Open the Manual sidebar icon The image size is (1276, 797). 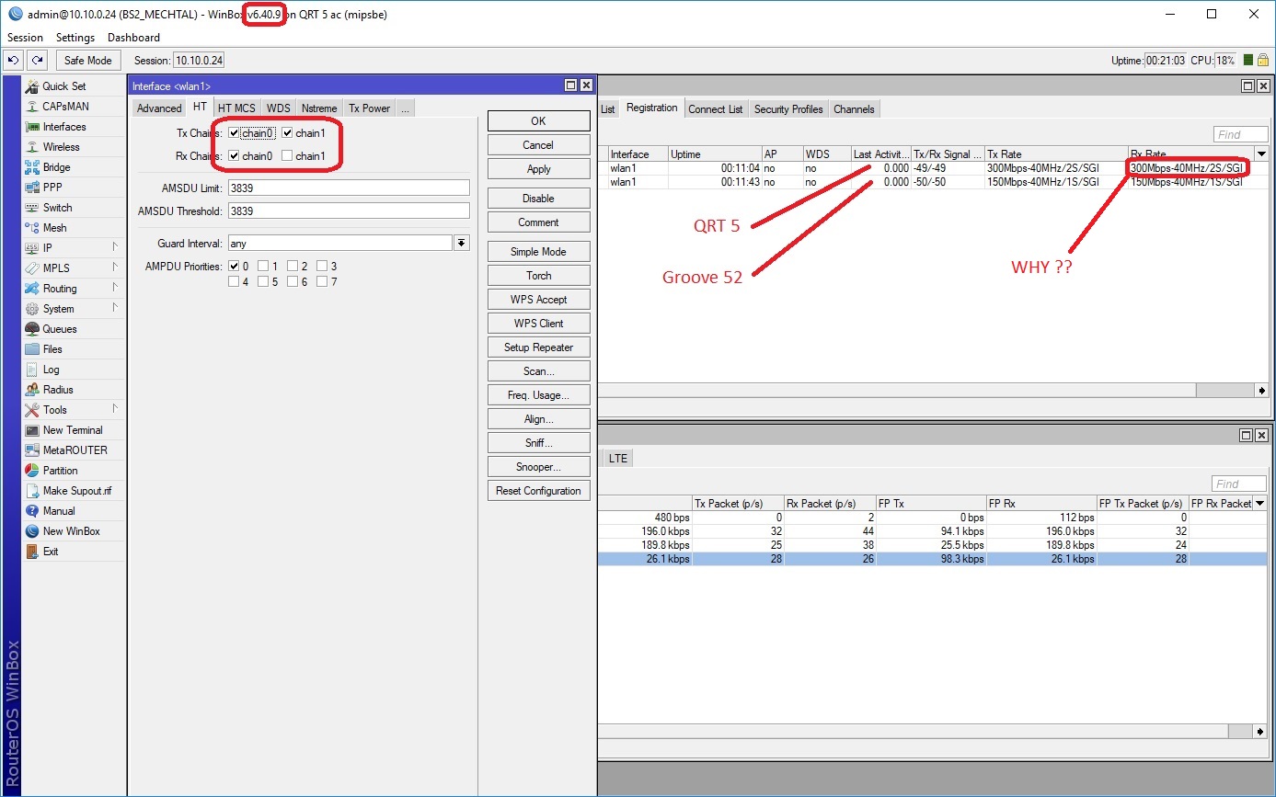point(32,511)
